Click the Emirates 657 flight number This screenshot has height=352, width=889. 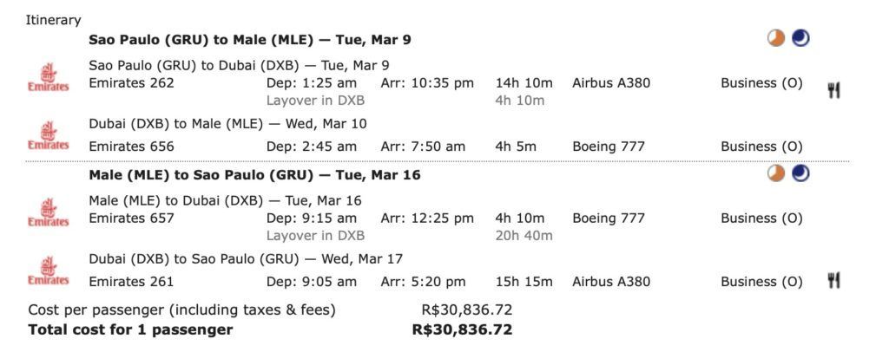[132, 218]
